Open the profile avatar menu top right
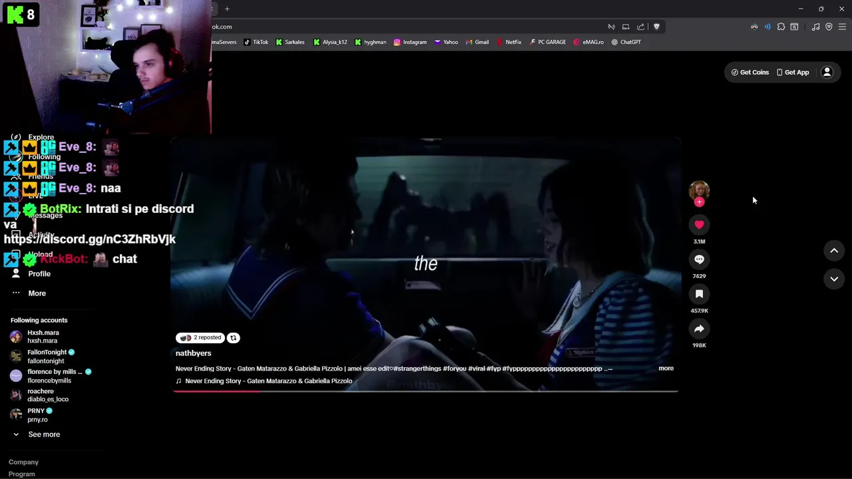Image resolution: width=852 pixels, height=479 pixels. (x=827, y=73)
